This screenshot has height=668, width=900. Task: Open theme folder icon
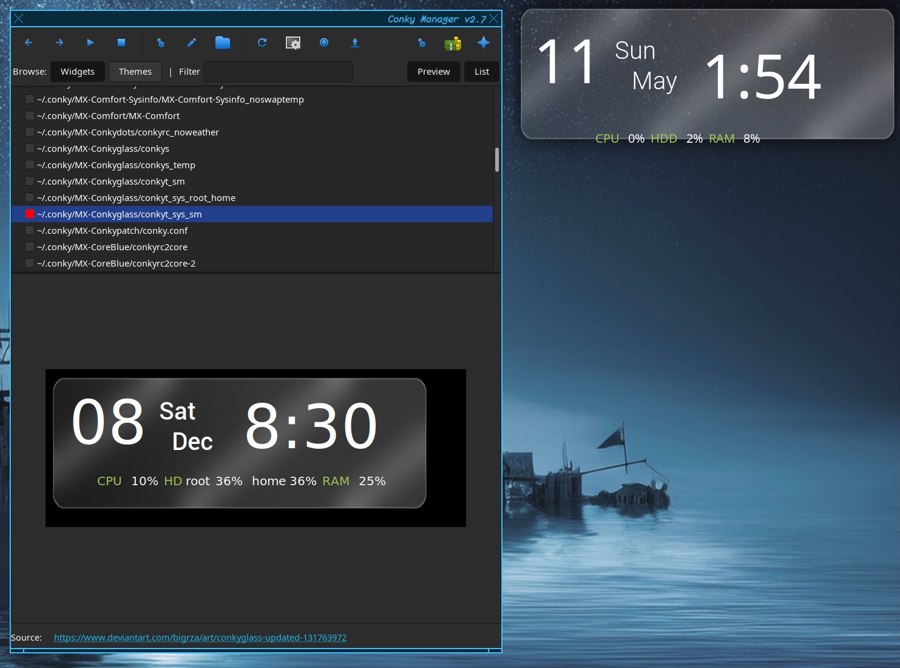223,43
